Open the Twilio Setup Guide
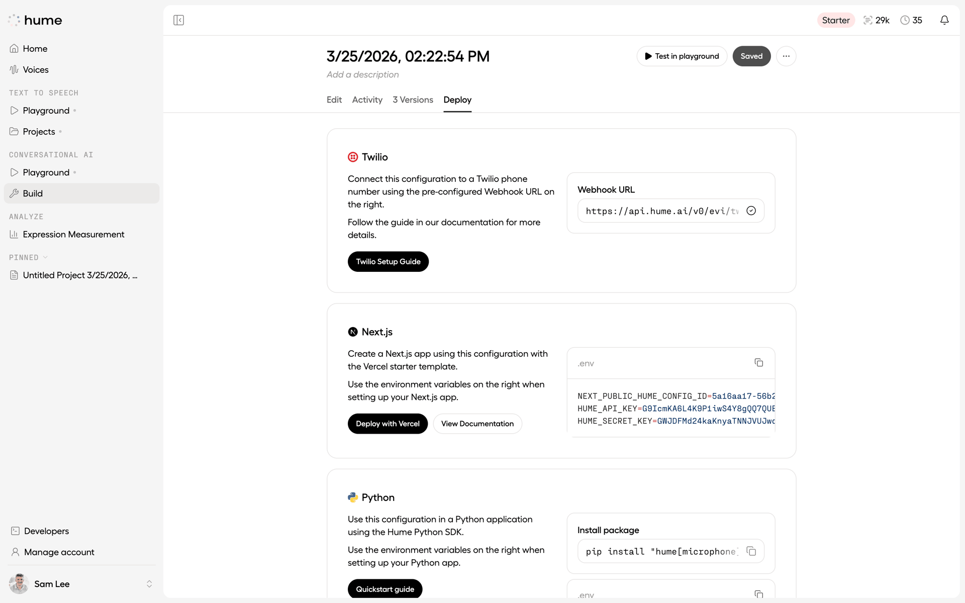 pyautogui.click(x=388, y=261)
